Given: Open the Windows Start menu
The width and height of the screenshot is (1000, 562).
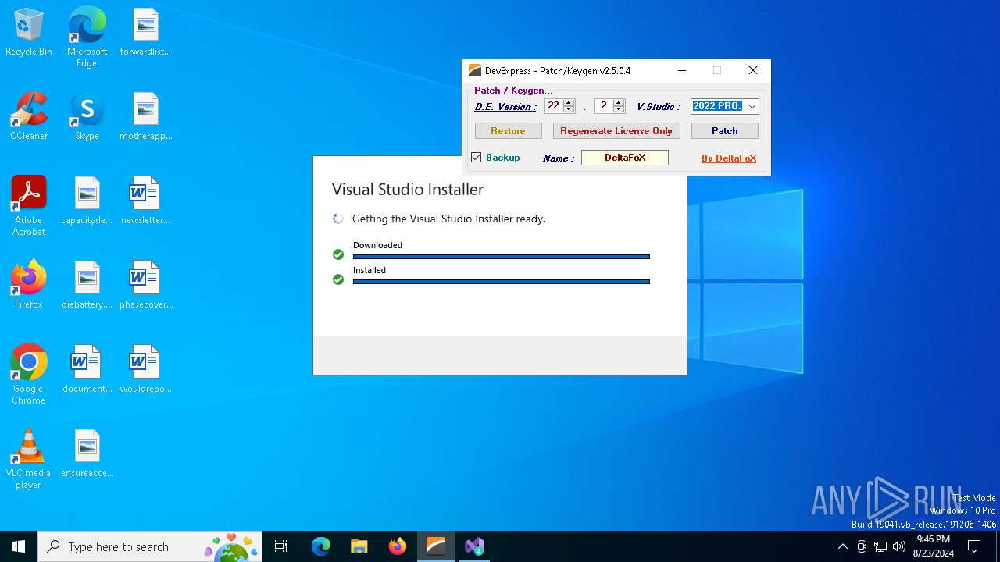Looking at the screenshot, I should tap(19, 546).
